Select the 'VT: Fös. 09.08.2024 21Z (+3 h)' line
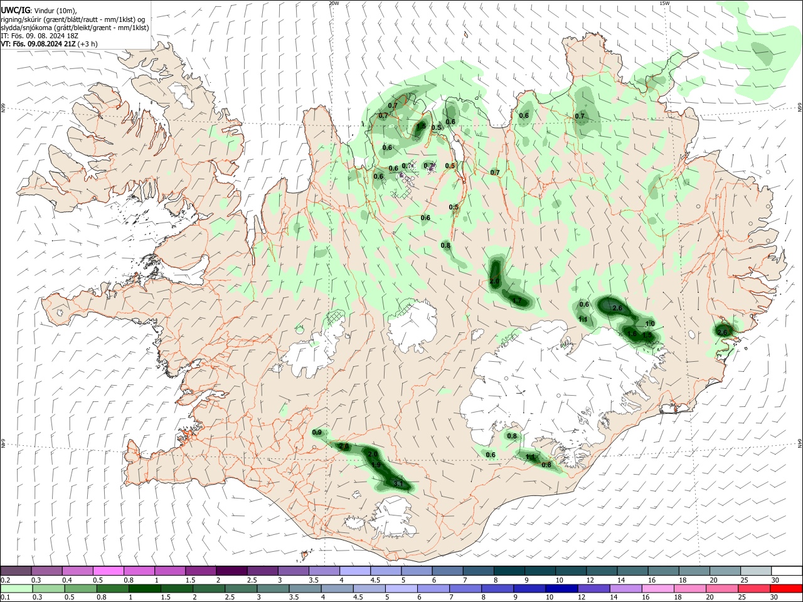Image resolution: width=803 pixels, height=602 pixels. 49,44
